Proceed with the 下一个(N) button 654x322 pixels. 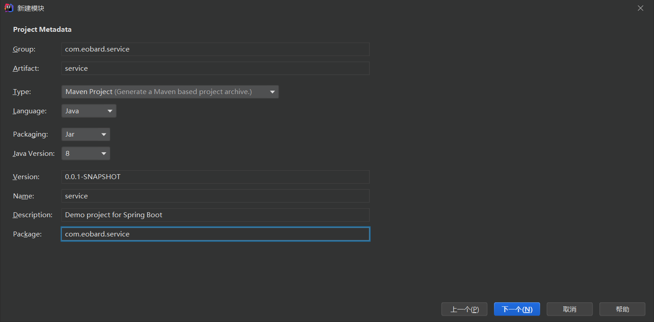click(516, 309)
